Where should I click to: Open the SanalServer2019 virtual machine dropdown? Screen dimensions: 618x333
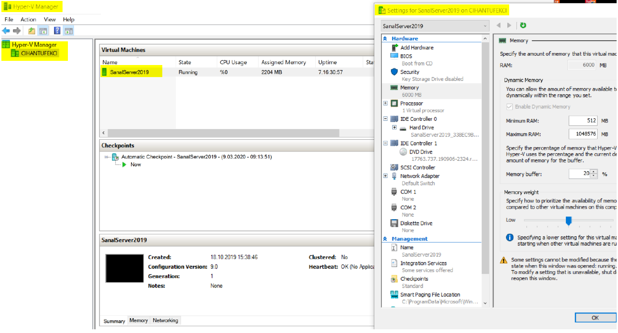(x=435, y=26)
